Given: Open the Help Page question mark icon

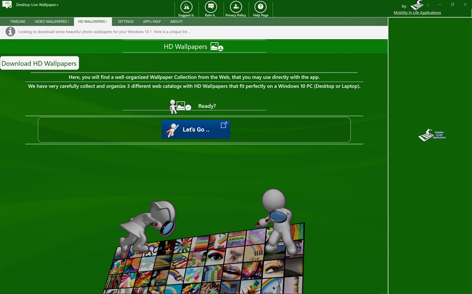Looking at the screenshot, I should [261, 7].
